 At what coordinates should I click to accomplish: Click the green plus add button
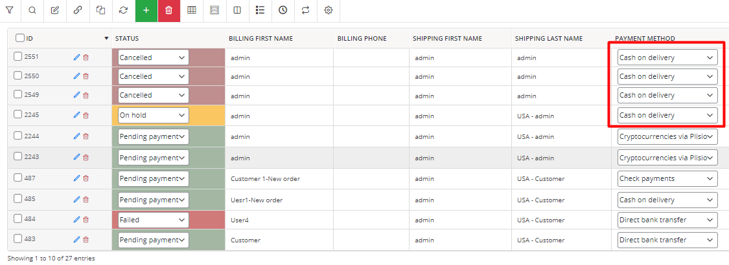click(146, 10)
